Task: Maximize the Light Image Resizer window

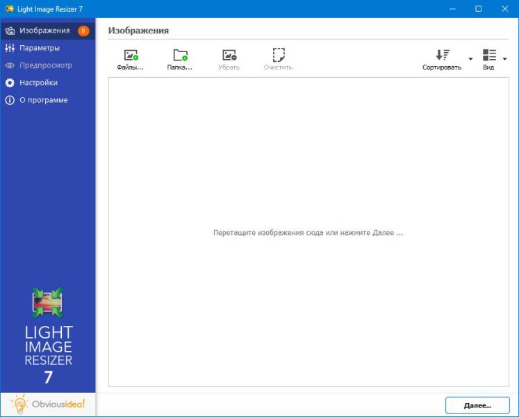Action: [479, 8]
